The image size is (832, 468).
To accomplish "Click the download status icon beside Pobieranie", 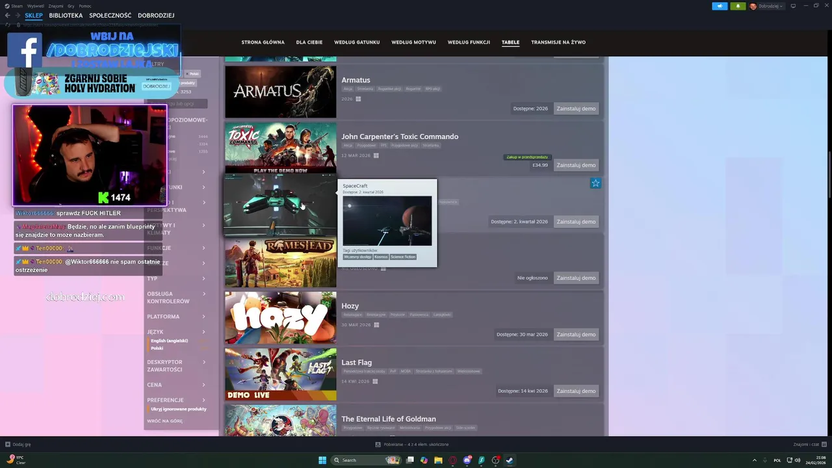I will [378, 445].
